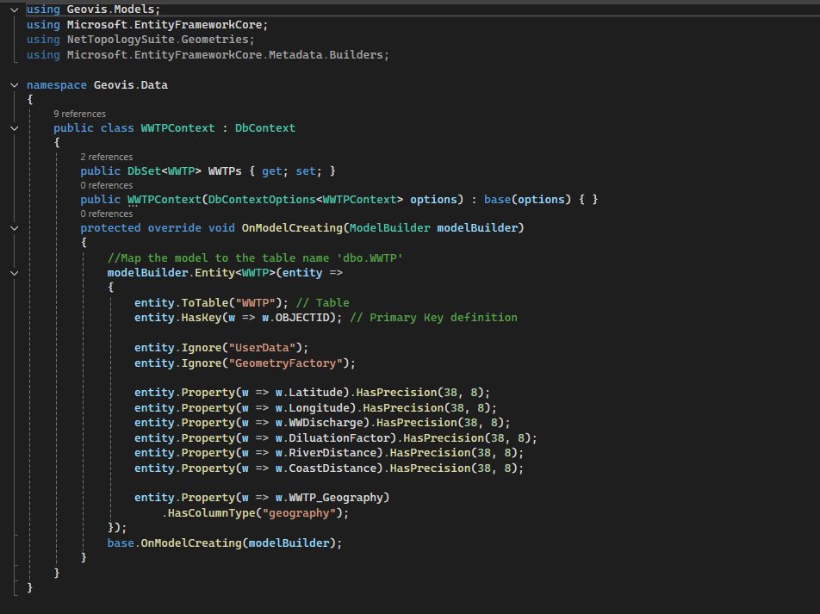Image resolution: width=820 pixels, height=614 pixels.
Task: Click the "GeometryFactory" string literal
Action: pos(291,363)
